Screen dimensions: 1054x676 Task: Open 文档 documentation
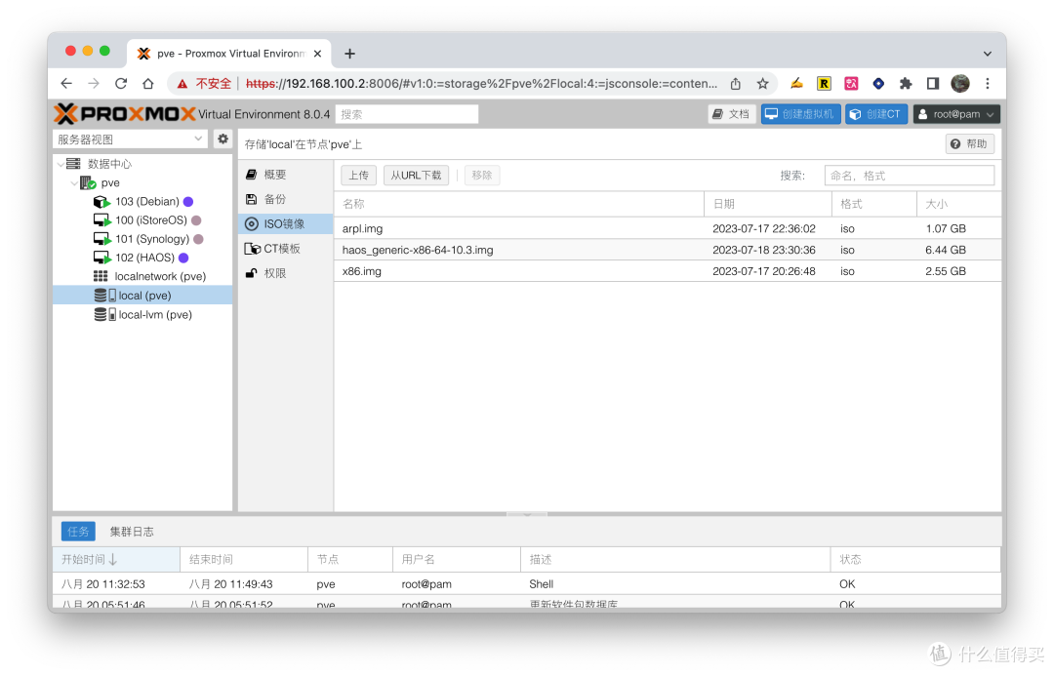(731, 114)
